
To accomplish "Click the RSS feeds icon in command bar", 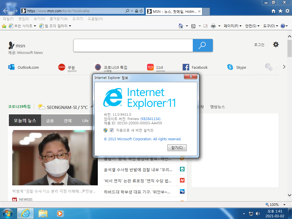I will pos(194,26).
